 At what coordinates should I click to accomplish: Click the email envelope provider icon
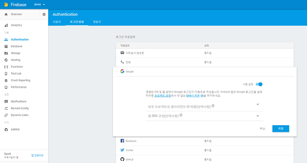tap(122, 53)
